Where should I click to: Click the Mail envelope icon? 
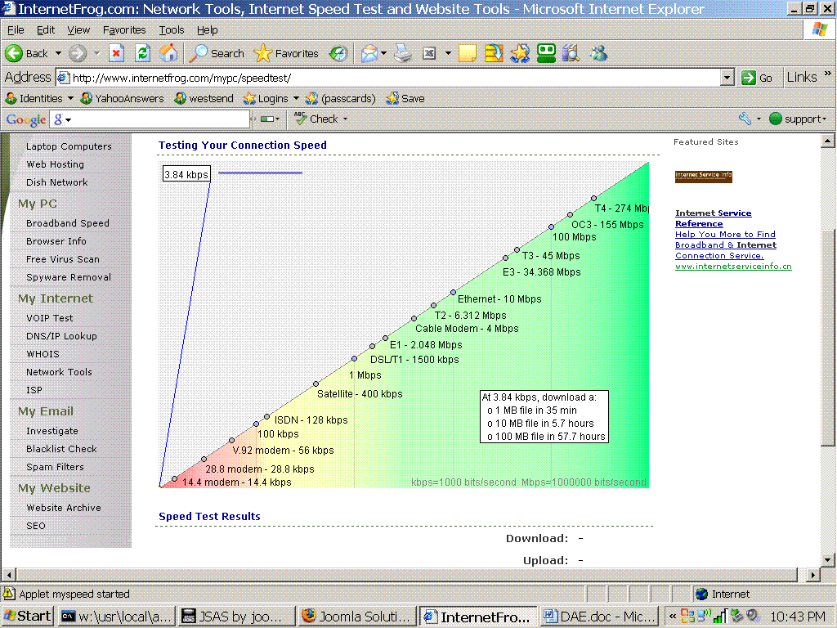(369, 53)
